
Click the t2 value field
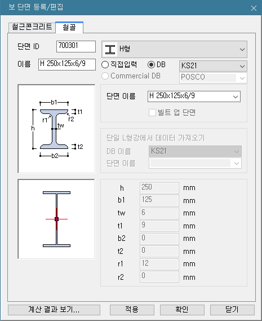click(159, 251)
